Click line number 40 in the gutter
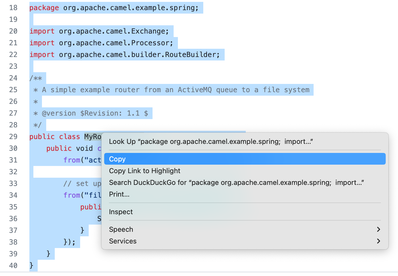This screenshot has height=276, width=398. pyautogui.click(x=13, y=266)
